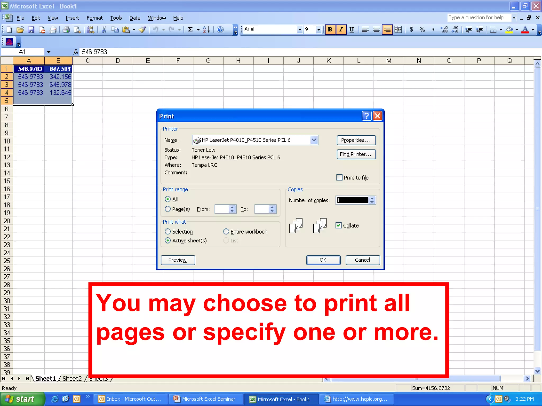Click the Paste clipboard icon
This screenshot has height=406, width=542.
[x=126, y=30]
